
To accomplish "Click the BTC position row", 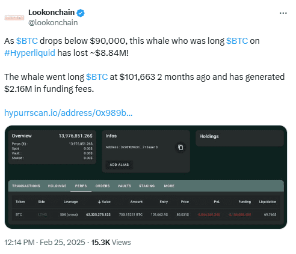I will pyautogui.click(x=146, y=214).
